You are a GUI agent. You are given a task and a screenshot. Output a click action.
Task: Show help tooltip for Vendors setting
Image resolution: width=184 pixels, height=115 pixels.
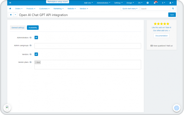[30, 54]
